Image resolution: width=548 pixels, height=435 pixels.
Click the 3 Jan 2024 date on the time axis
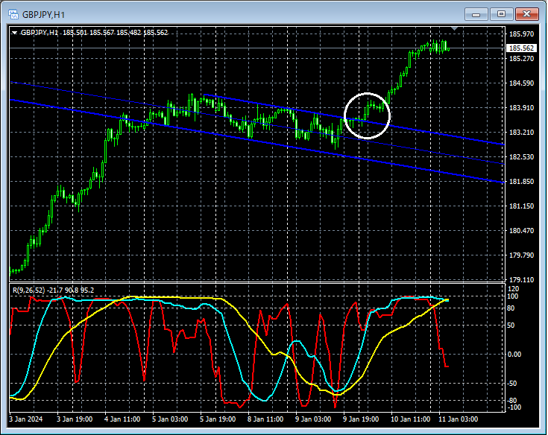(26, 419)
